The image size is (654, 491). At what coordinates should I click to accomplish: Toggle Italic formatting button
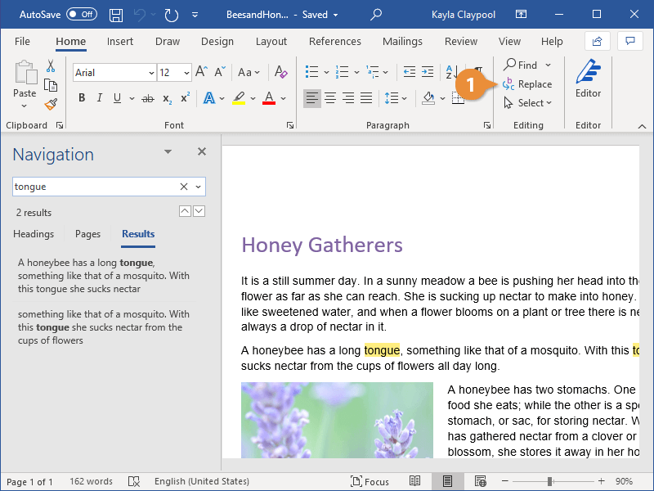tap(100, 98)
